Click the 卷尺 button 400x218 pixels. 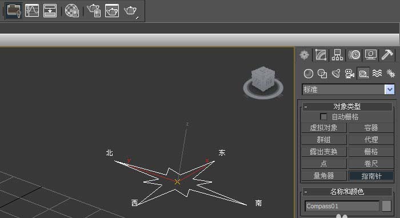(x=371, y=163)
